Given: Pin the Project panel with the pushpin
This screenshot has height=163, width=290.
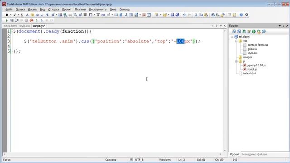Looking at the screenshot, I should click(x=283, y=26).
